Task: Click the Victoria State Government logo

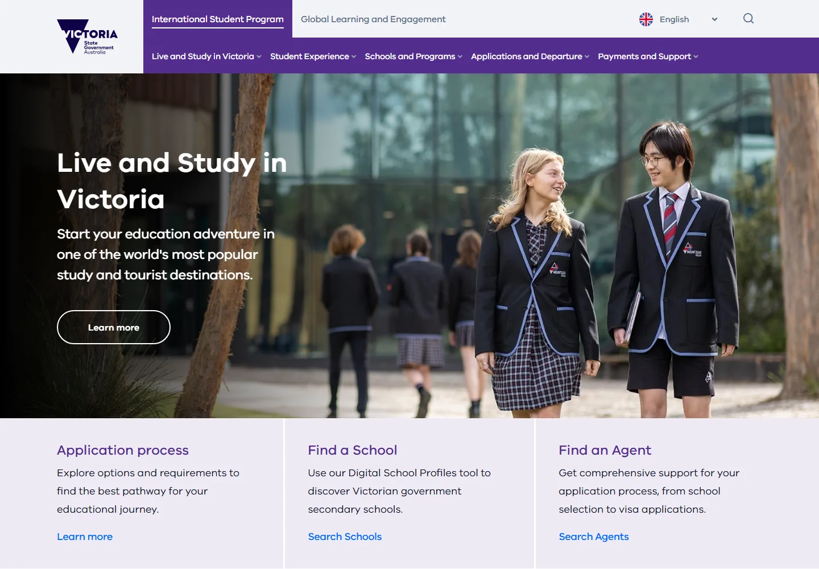Action: (87, 36)
